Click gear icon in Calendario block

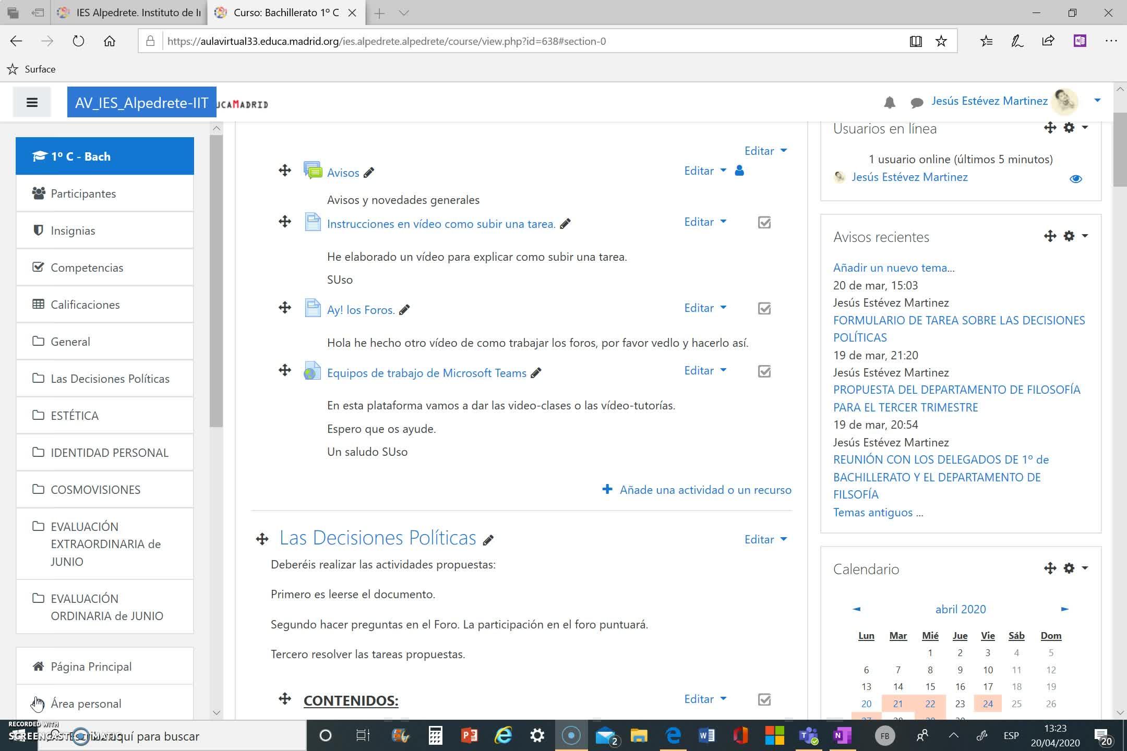1069,568
